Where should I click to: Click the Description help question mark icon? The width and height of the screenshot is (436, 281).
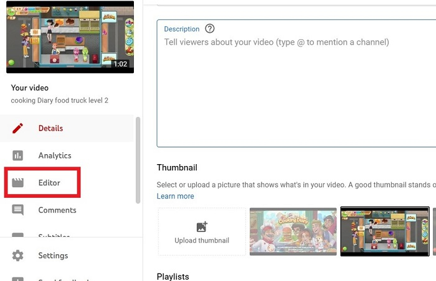tap(210, 29)
